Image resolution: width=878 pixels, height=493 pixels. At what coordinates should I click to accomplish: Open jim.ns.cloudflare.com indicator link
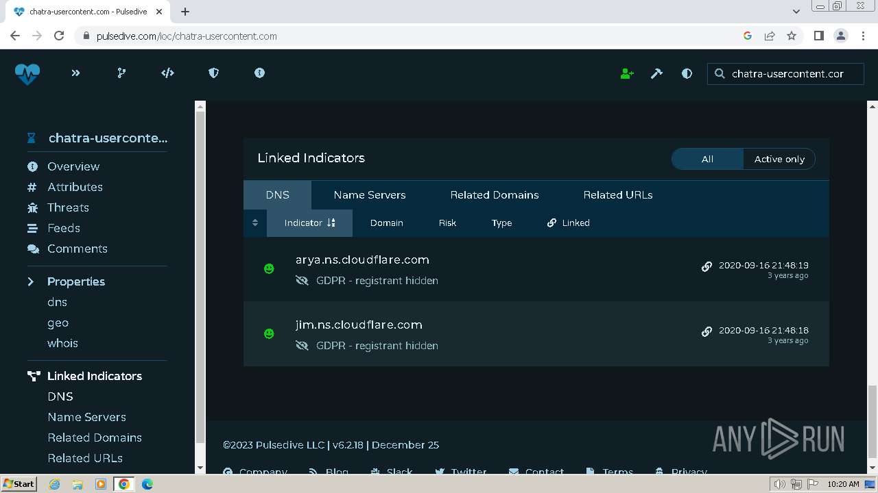click(x=359, y=325)
